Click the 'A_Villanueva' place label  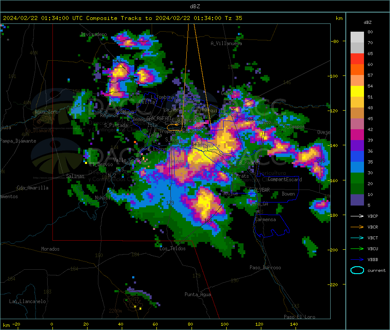click(x=226, y=43)
